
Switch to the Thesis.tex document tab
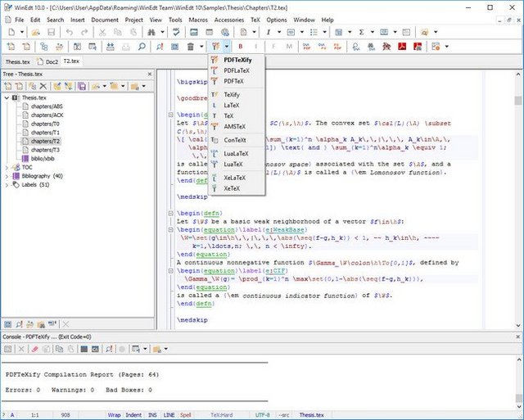tap(16, 61)
